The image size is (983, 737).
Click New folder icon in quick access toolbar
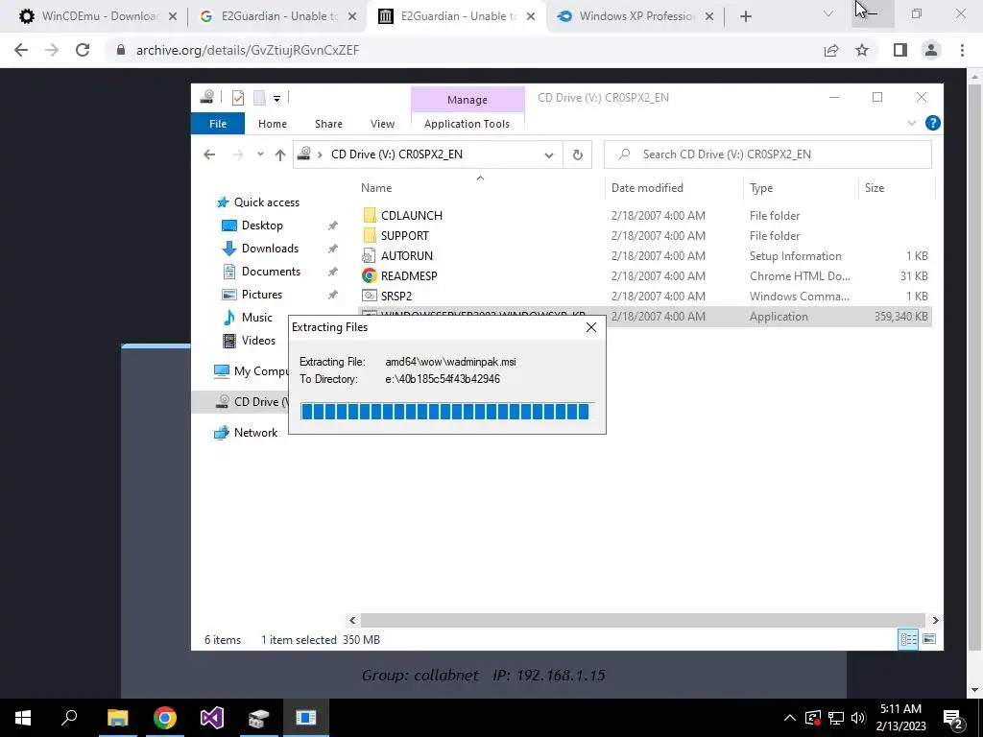[259, 98]
